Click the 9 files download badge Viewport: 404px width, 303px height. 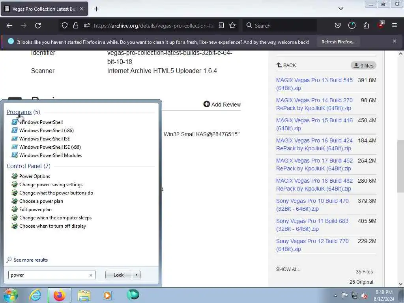[363, 65]
